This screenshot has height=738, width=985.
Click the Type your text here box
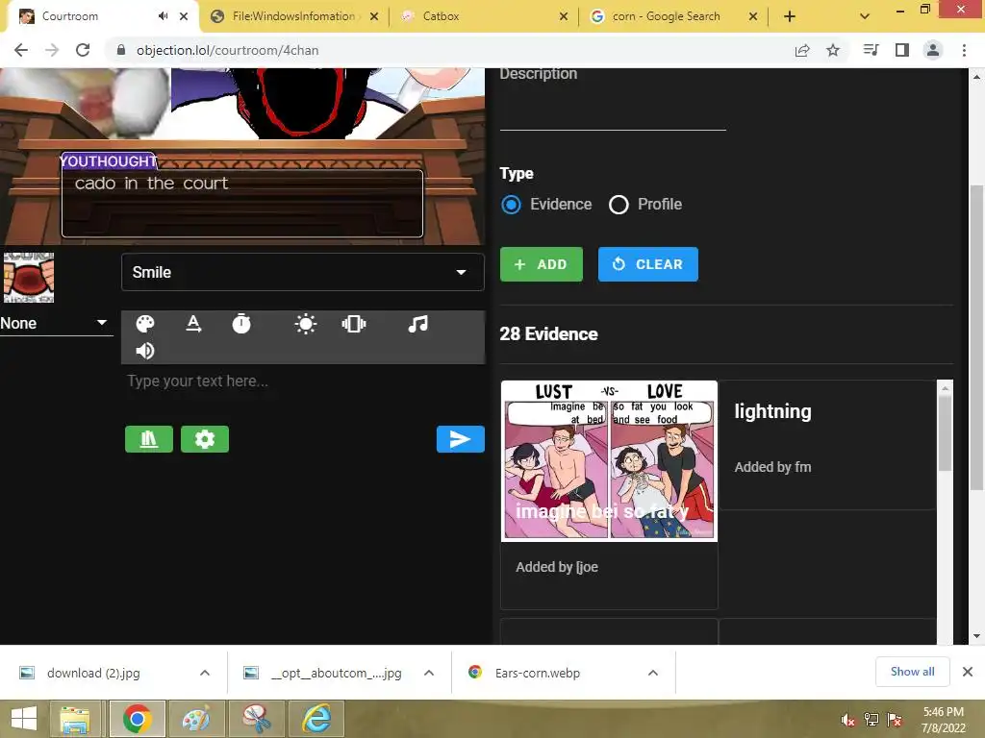(x=303, y=381)
